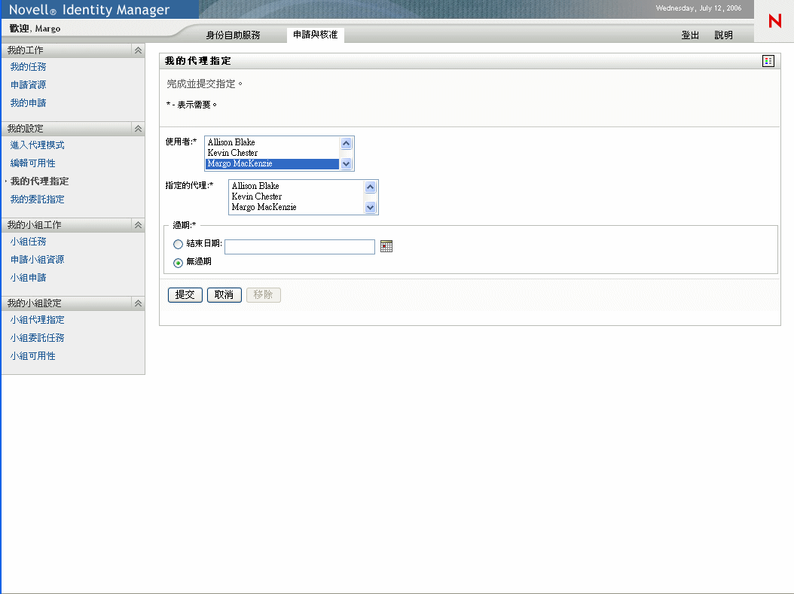Click the panel options icon in 我的代理指定 header
The width and height of the screenshot is (794, 594).
click(768, 61)
